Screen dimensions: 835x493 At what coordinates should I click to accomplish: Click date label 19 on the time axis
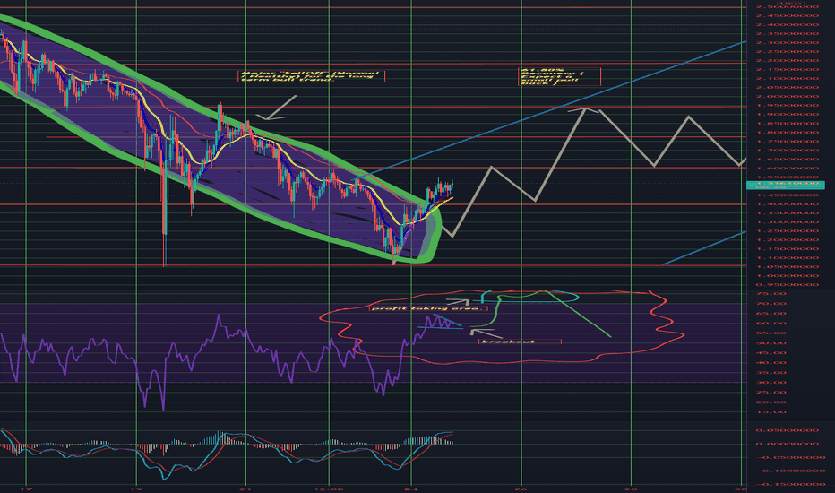(x=136, y=489)
